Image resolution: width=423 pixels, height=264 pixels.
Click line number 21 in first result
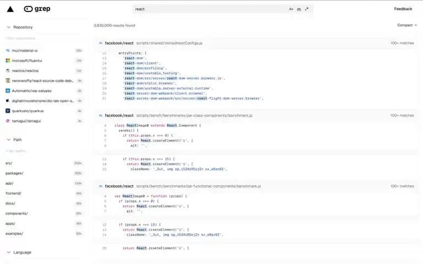pos(104,98)
